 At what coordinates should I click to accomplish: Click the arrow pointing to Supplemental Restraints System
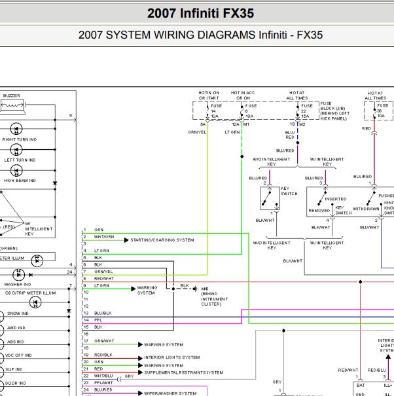[141, 372]
